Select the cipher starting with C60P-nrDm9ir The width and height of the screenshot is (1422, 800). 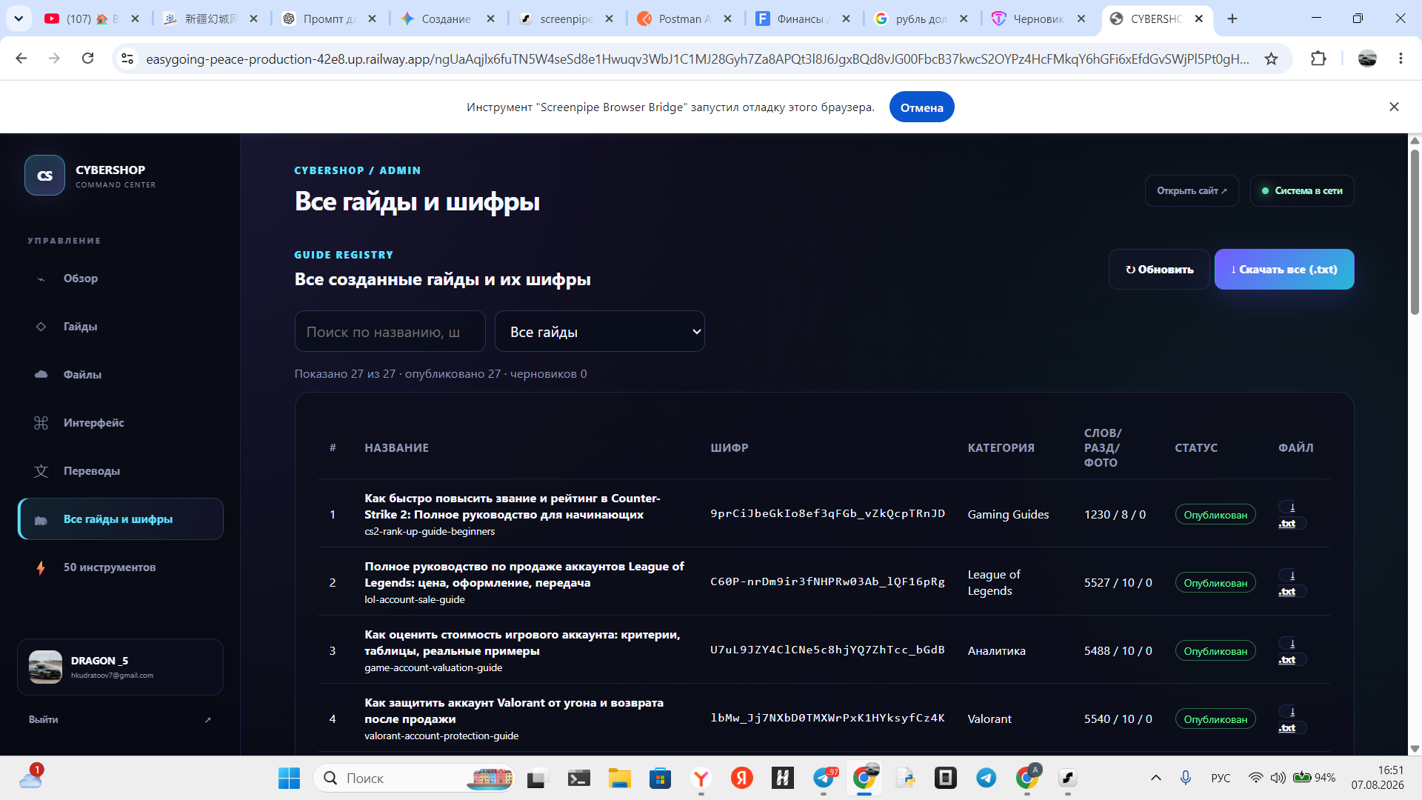pyautogui.click(x=827, y=582)
